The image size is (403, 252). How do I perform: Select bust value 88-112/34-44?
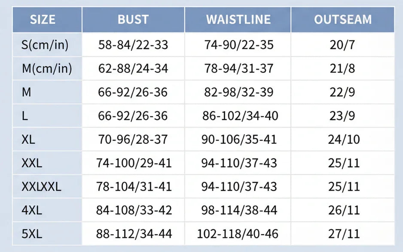[x=135, y=234]
